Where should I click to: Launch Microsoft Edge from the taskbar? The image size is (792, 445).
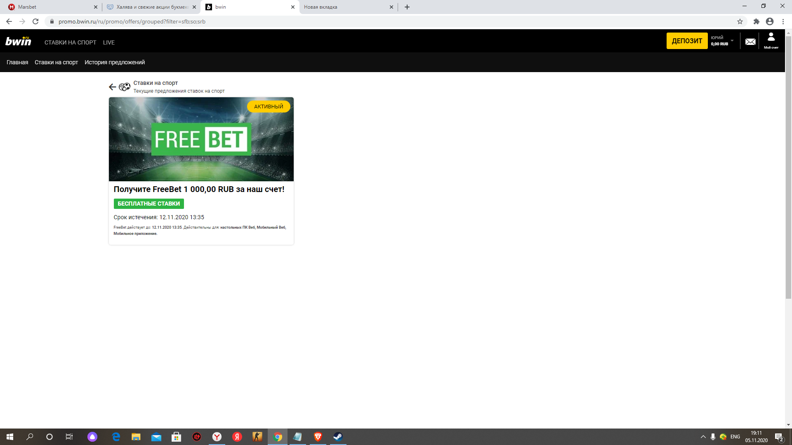click(116, 437)
